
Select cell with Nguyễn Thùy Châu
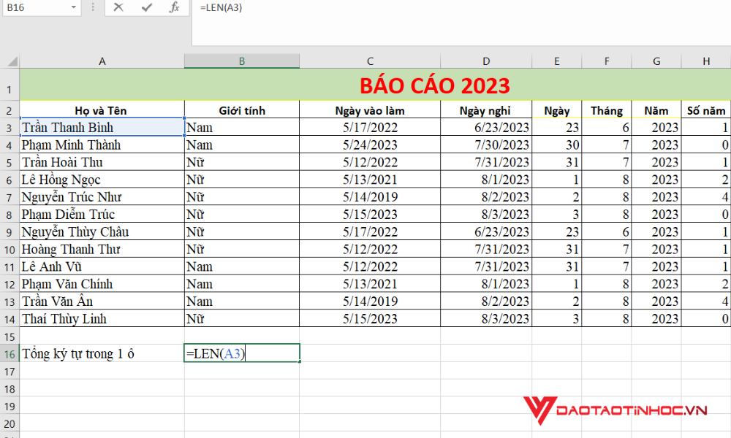(x=102, y=231)
